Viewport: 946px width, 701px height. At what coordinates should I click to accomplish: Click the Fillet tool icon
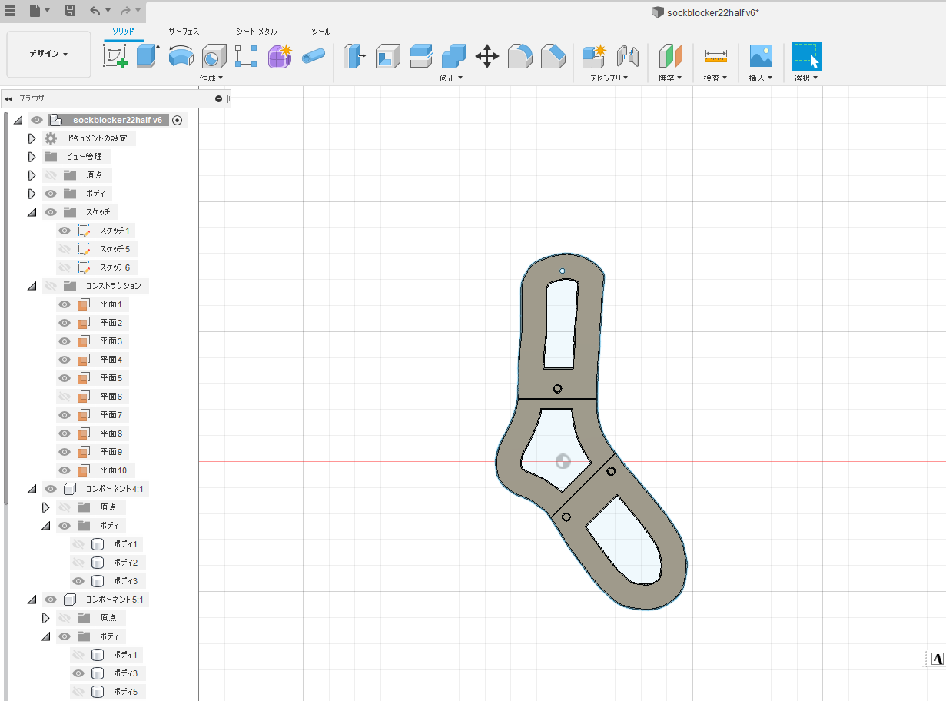click(520, 56)
